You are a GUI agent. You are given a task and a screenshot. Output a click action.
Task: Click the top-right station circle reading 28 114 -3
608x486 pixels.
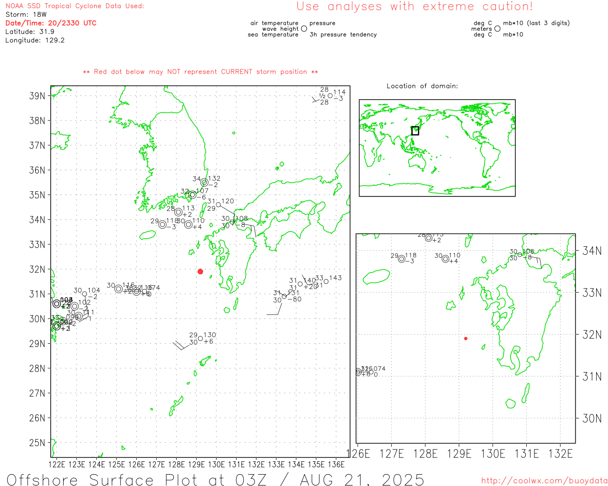click(x=330, y=95)
